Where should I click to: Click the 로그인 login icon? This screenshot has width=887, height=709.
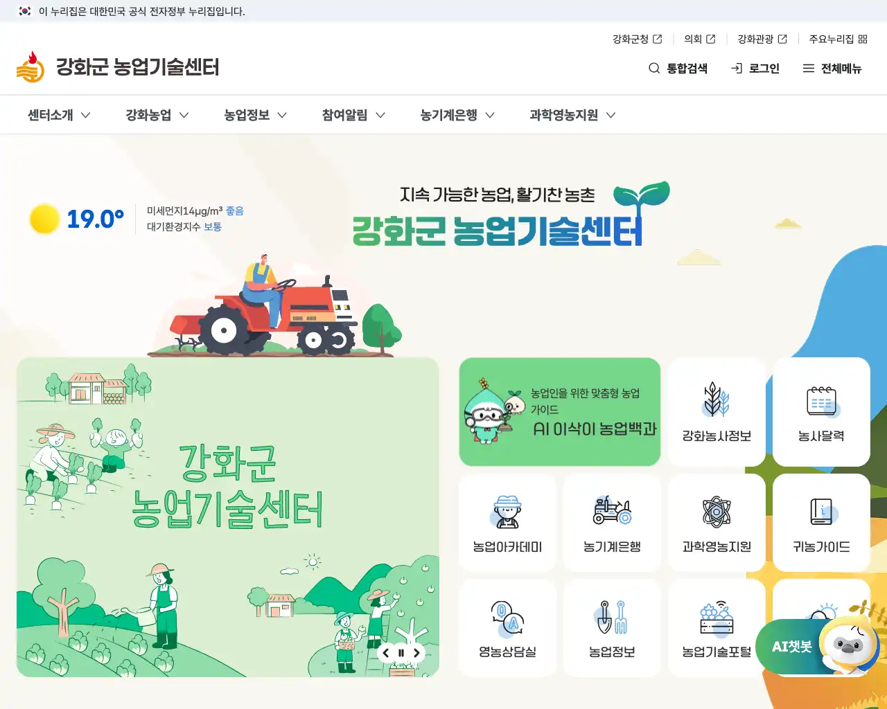coord(737,68)
